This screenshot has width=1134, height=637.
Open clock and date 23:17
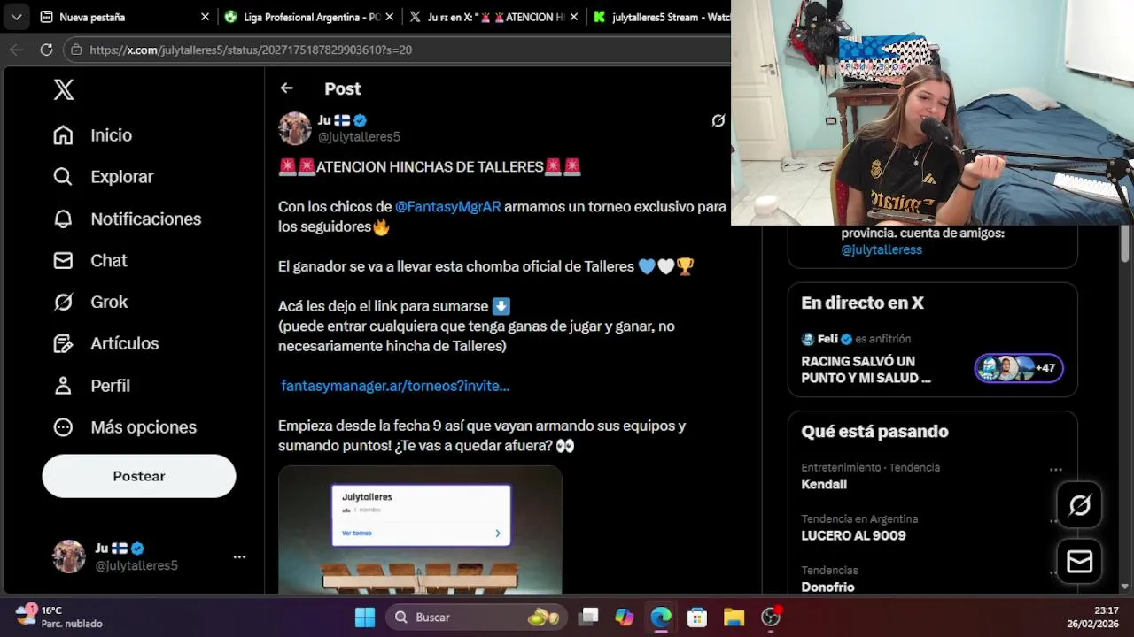click(x=1093, y=617)
